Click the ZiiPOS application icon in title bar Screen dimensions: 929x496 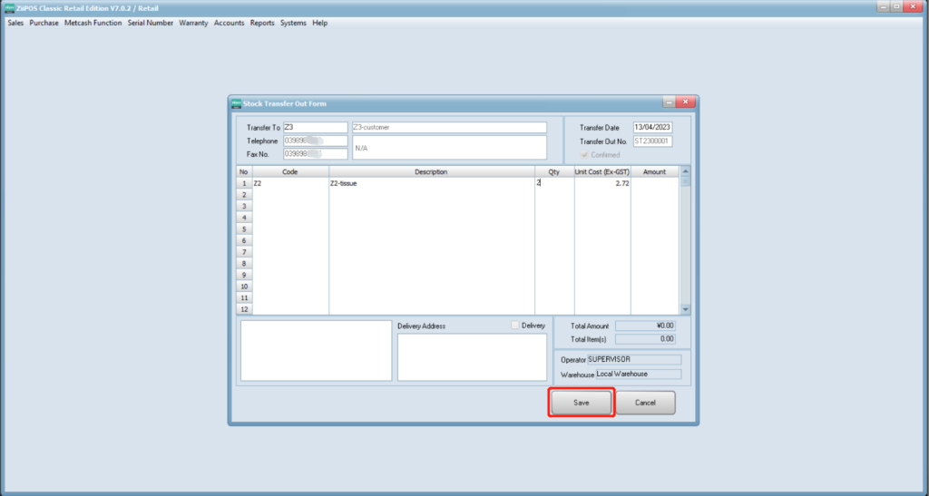coord(7,8)
